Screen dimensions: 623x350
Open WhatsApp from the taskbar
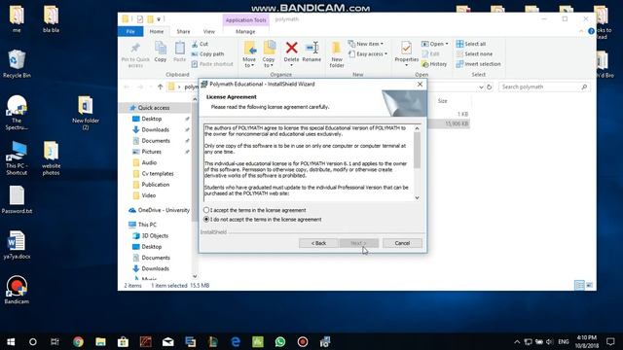[x=280, y=341]
